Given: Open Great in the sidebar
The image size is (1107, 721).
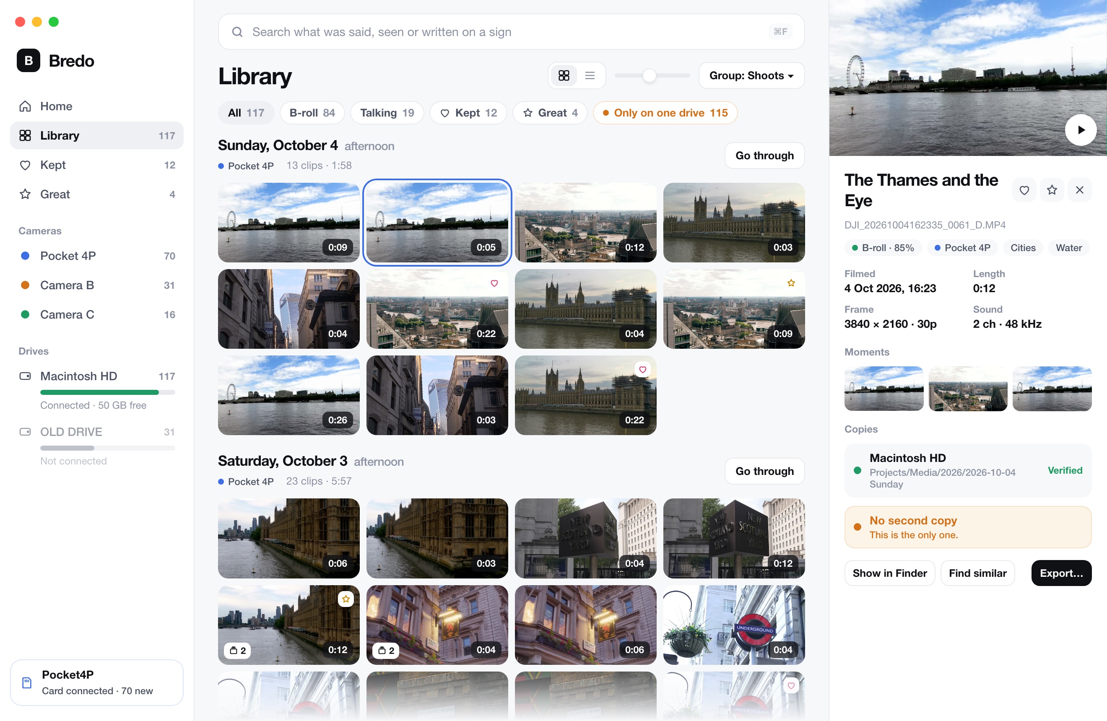Looking at the screenshot, I should point(97,195).
